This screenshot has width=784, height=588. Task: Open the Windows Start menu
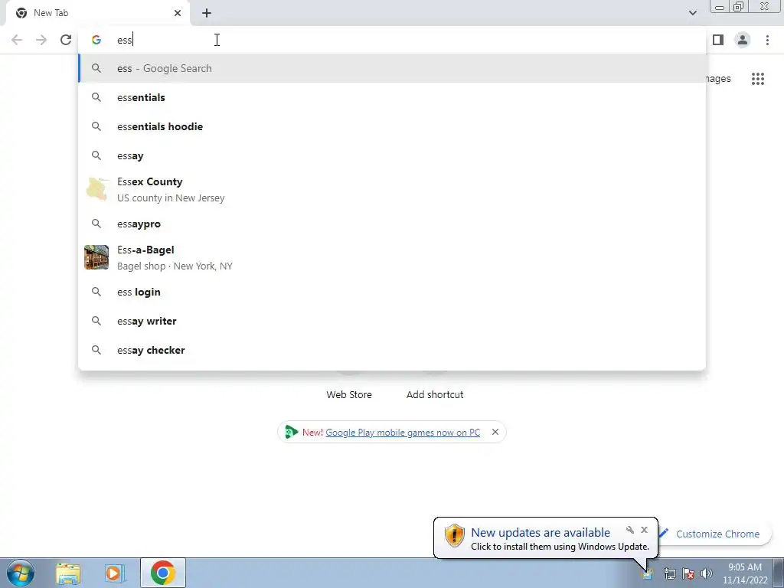21,573
